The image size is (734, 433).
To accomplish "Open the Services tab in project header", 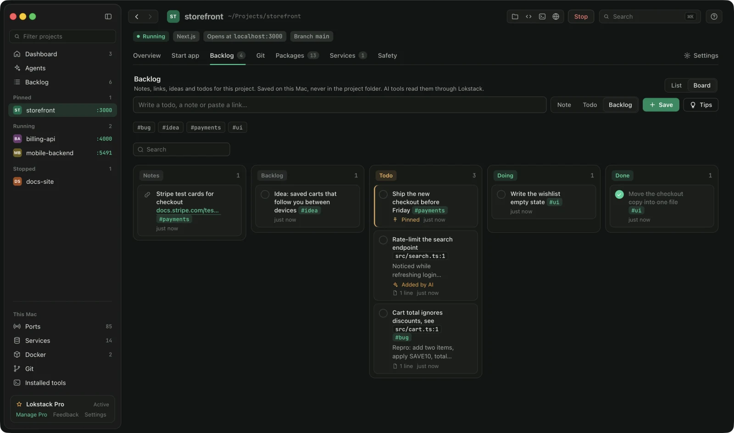I will pyautogui.click(x=348, y=55).
